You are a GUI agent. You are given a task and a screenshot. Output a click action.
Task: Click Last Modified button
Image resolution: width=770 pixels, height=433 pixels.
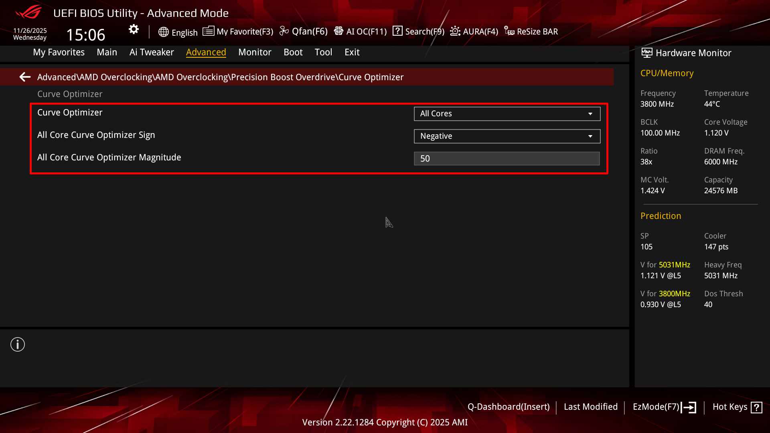click(590, 407)
